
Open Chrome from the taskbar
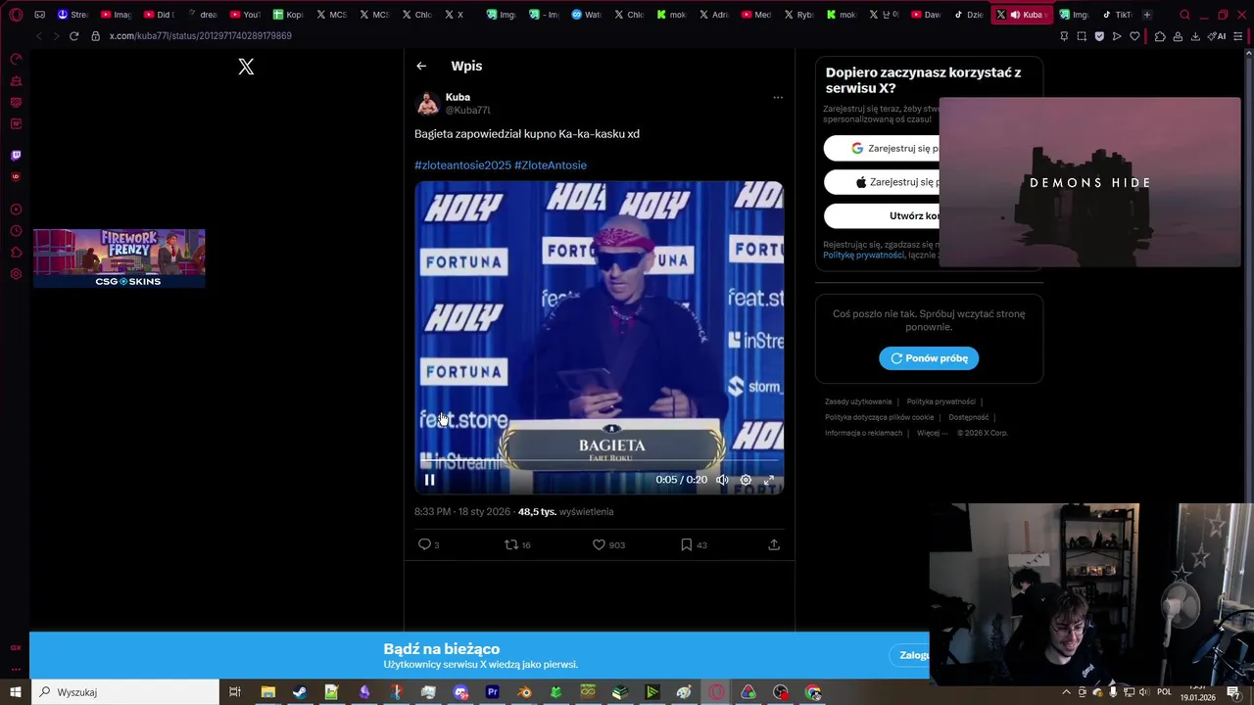pos(812,692)
